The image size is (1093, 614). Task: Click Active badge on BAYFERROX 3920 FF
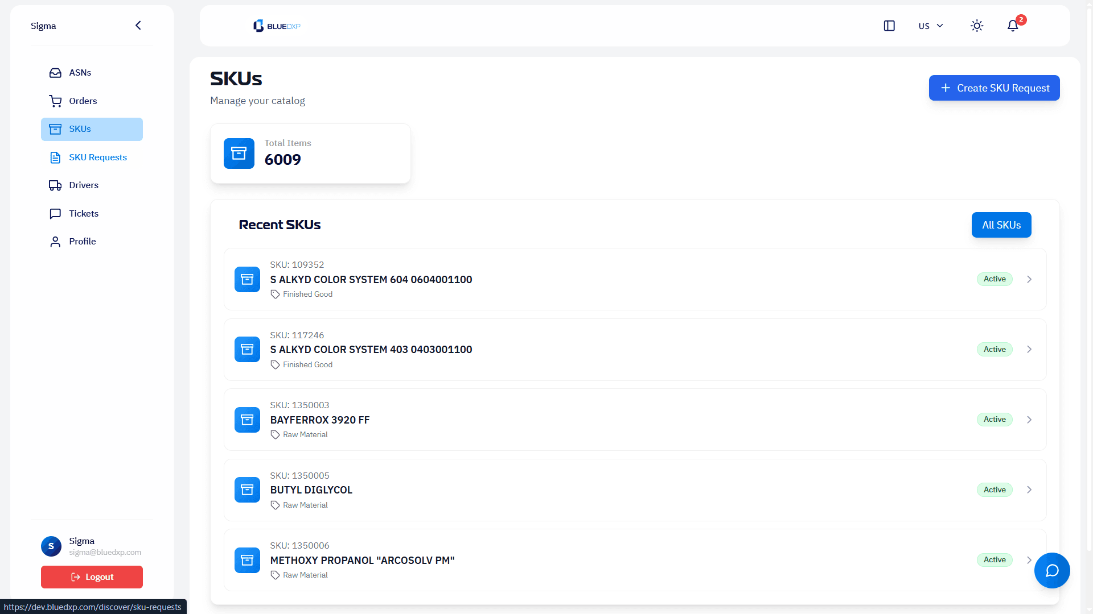pos(995,420)
